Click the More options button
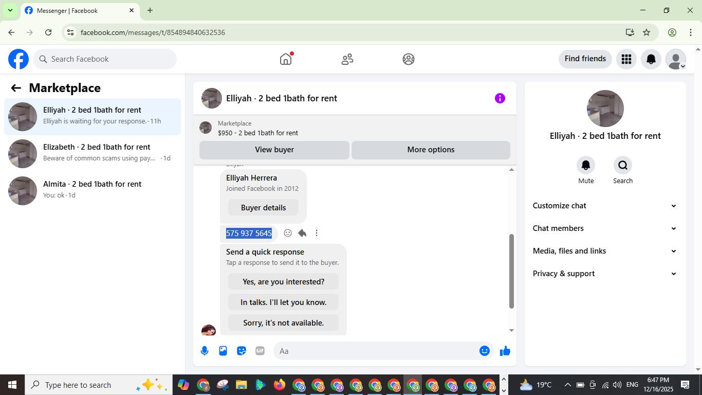Viewport: 702px width, 395px height. 431,150
